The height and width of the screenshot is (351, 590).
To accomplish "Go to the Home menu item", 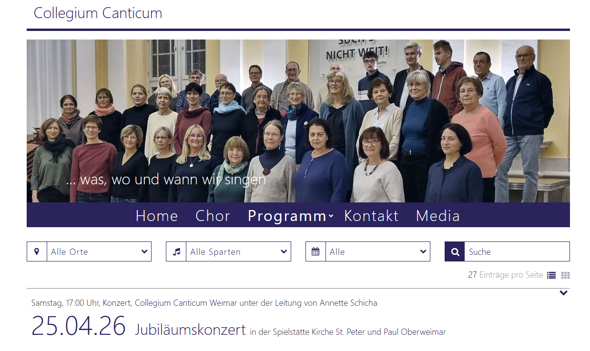I will click(x=157, y=216).
